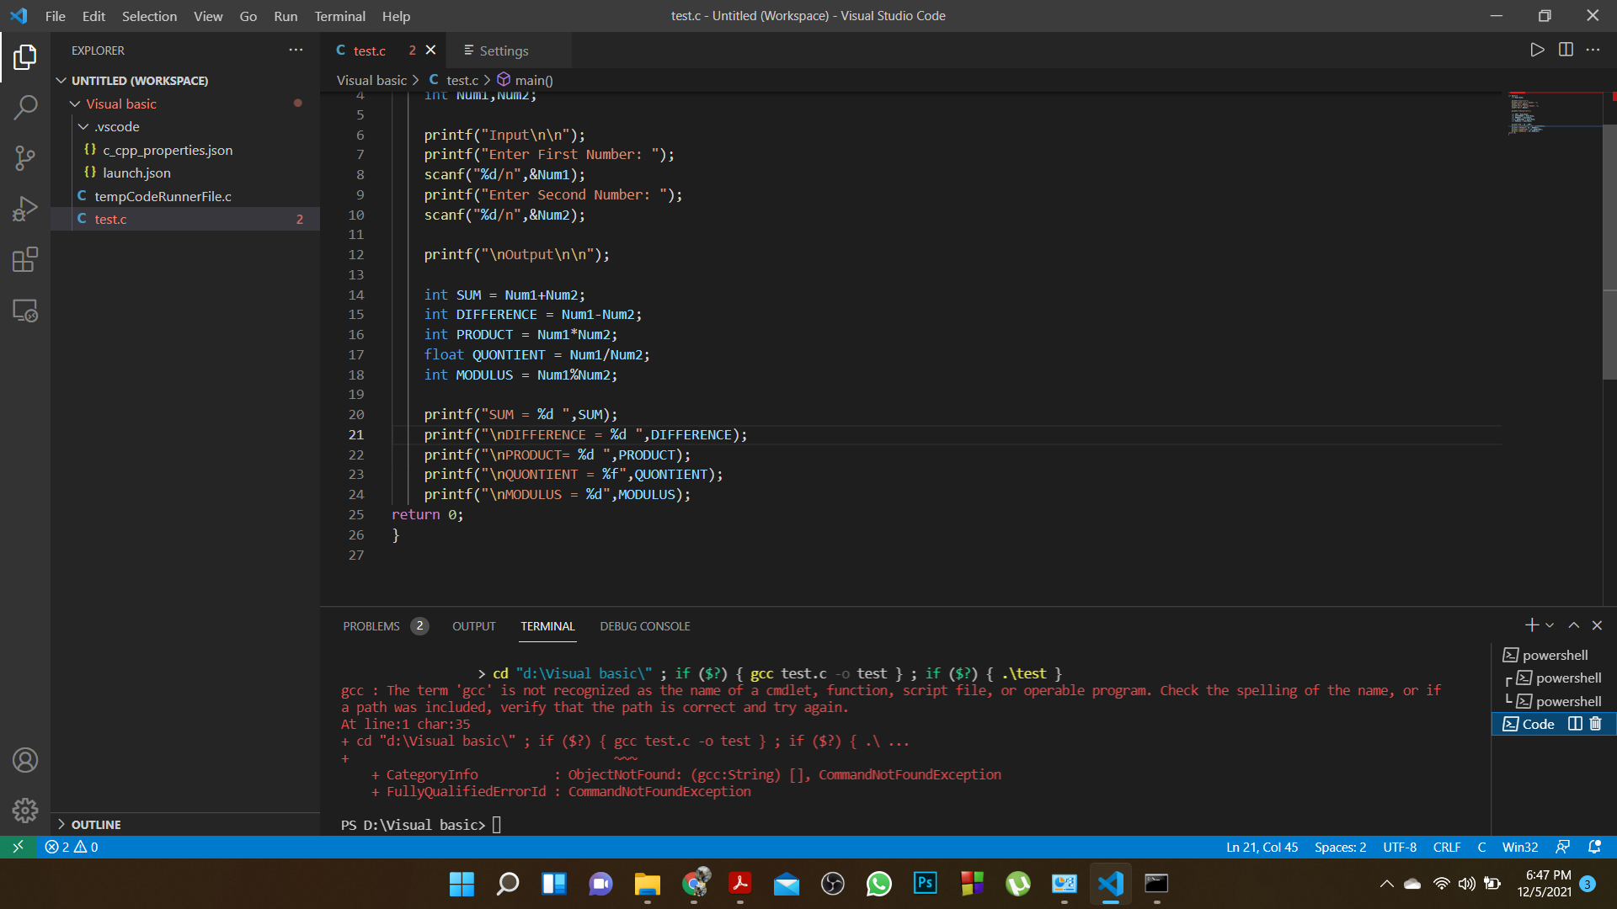
Task: Switch to the OUTPUT panel tab
Action: pos(473,626)
